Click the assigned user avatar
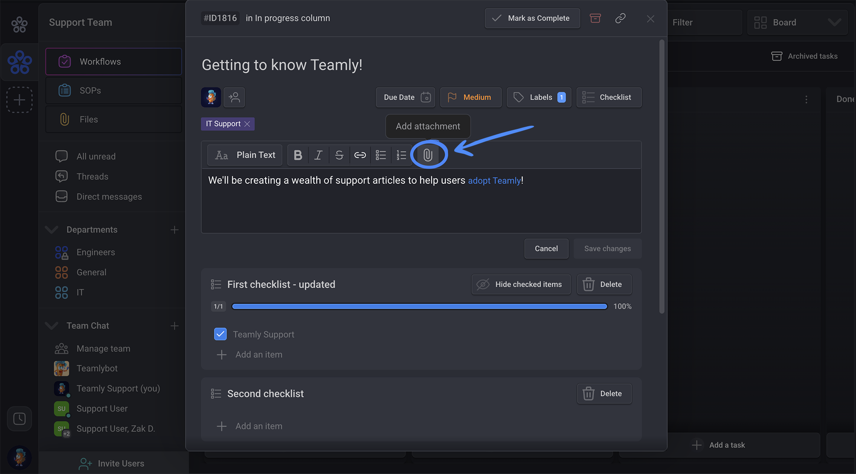 [211, 97]
